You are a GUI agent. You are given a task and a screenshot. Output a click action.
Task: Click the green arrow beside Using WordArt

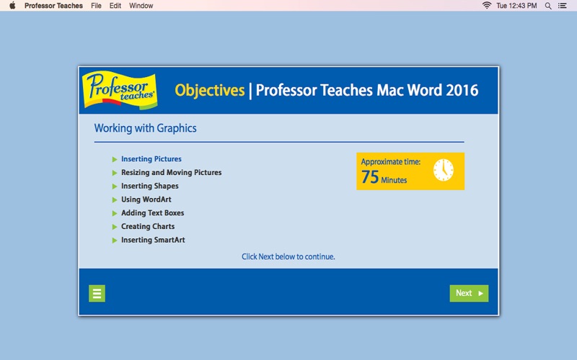115,200
